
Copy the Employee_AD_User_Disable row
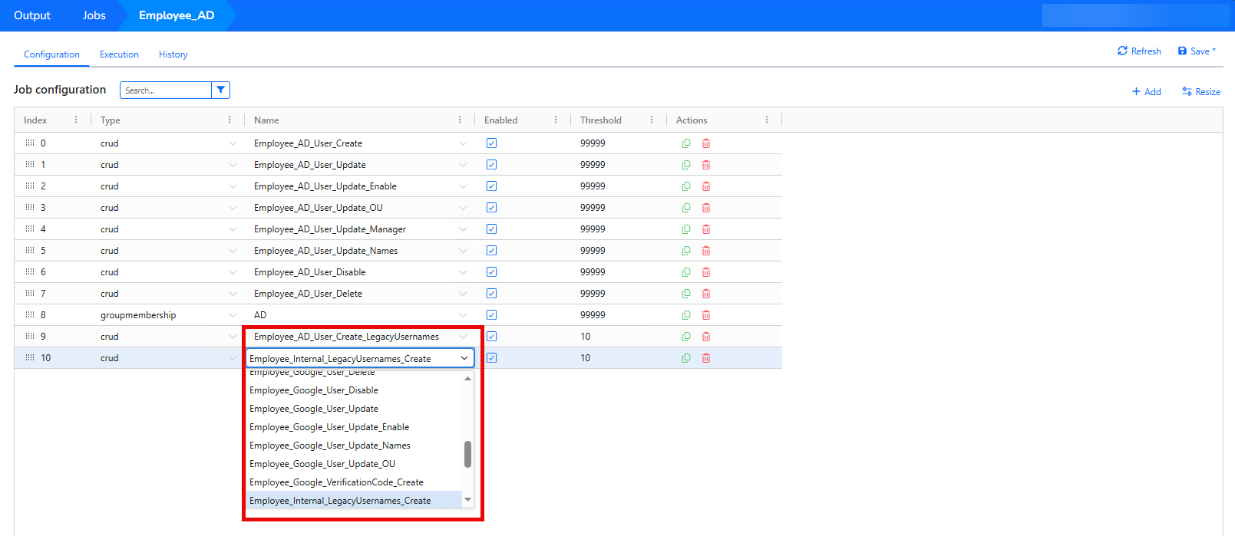pos(686,272)
